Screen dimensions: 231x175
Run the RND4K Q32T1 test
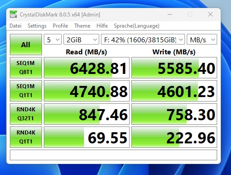coord(26,114)
